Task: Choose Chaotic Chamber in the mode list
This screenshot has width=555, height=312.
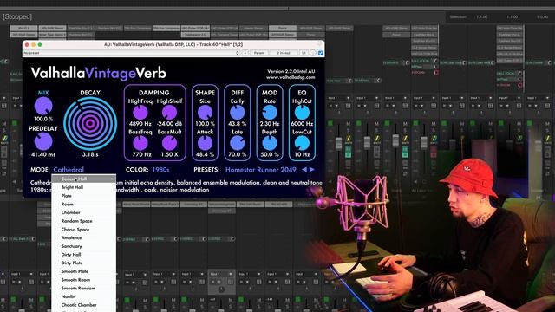Action: click(84, 305)
